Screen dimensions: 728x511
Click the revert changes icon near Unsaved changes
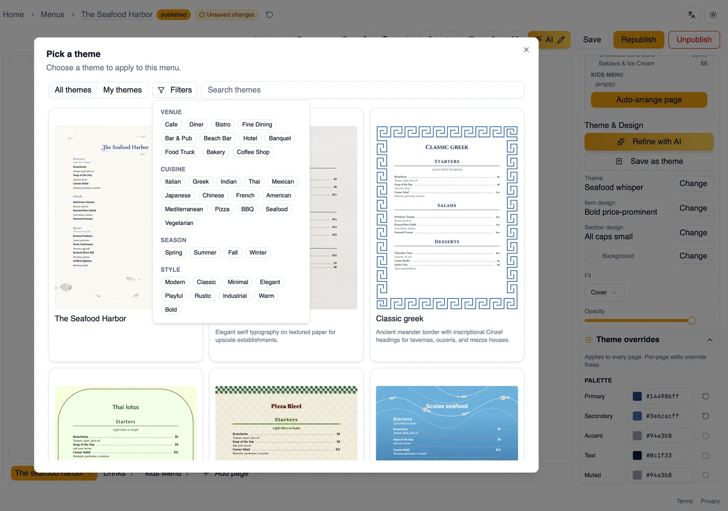[269, 15]
